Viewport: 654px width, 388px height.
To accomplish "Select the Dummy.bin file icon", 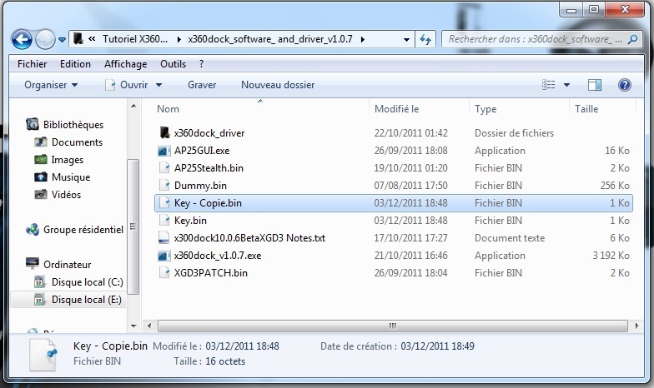I will 164,185.
